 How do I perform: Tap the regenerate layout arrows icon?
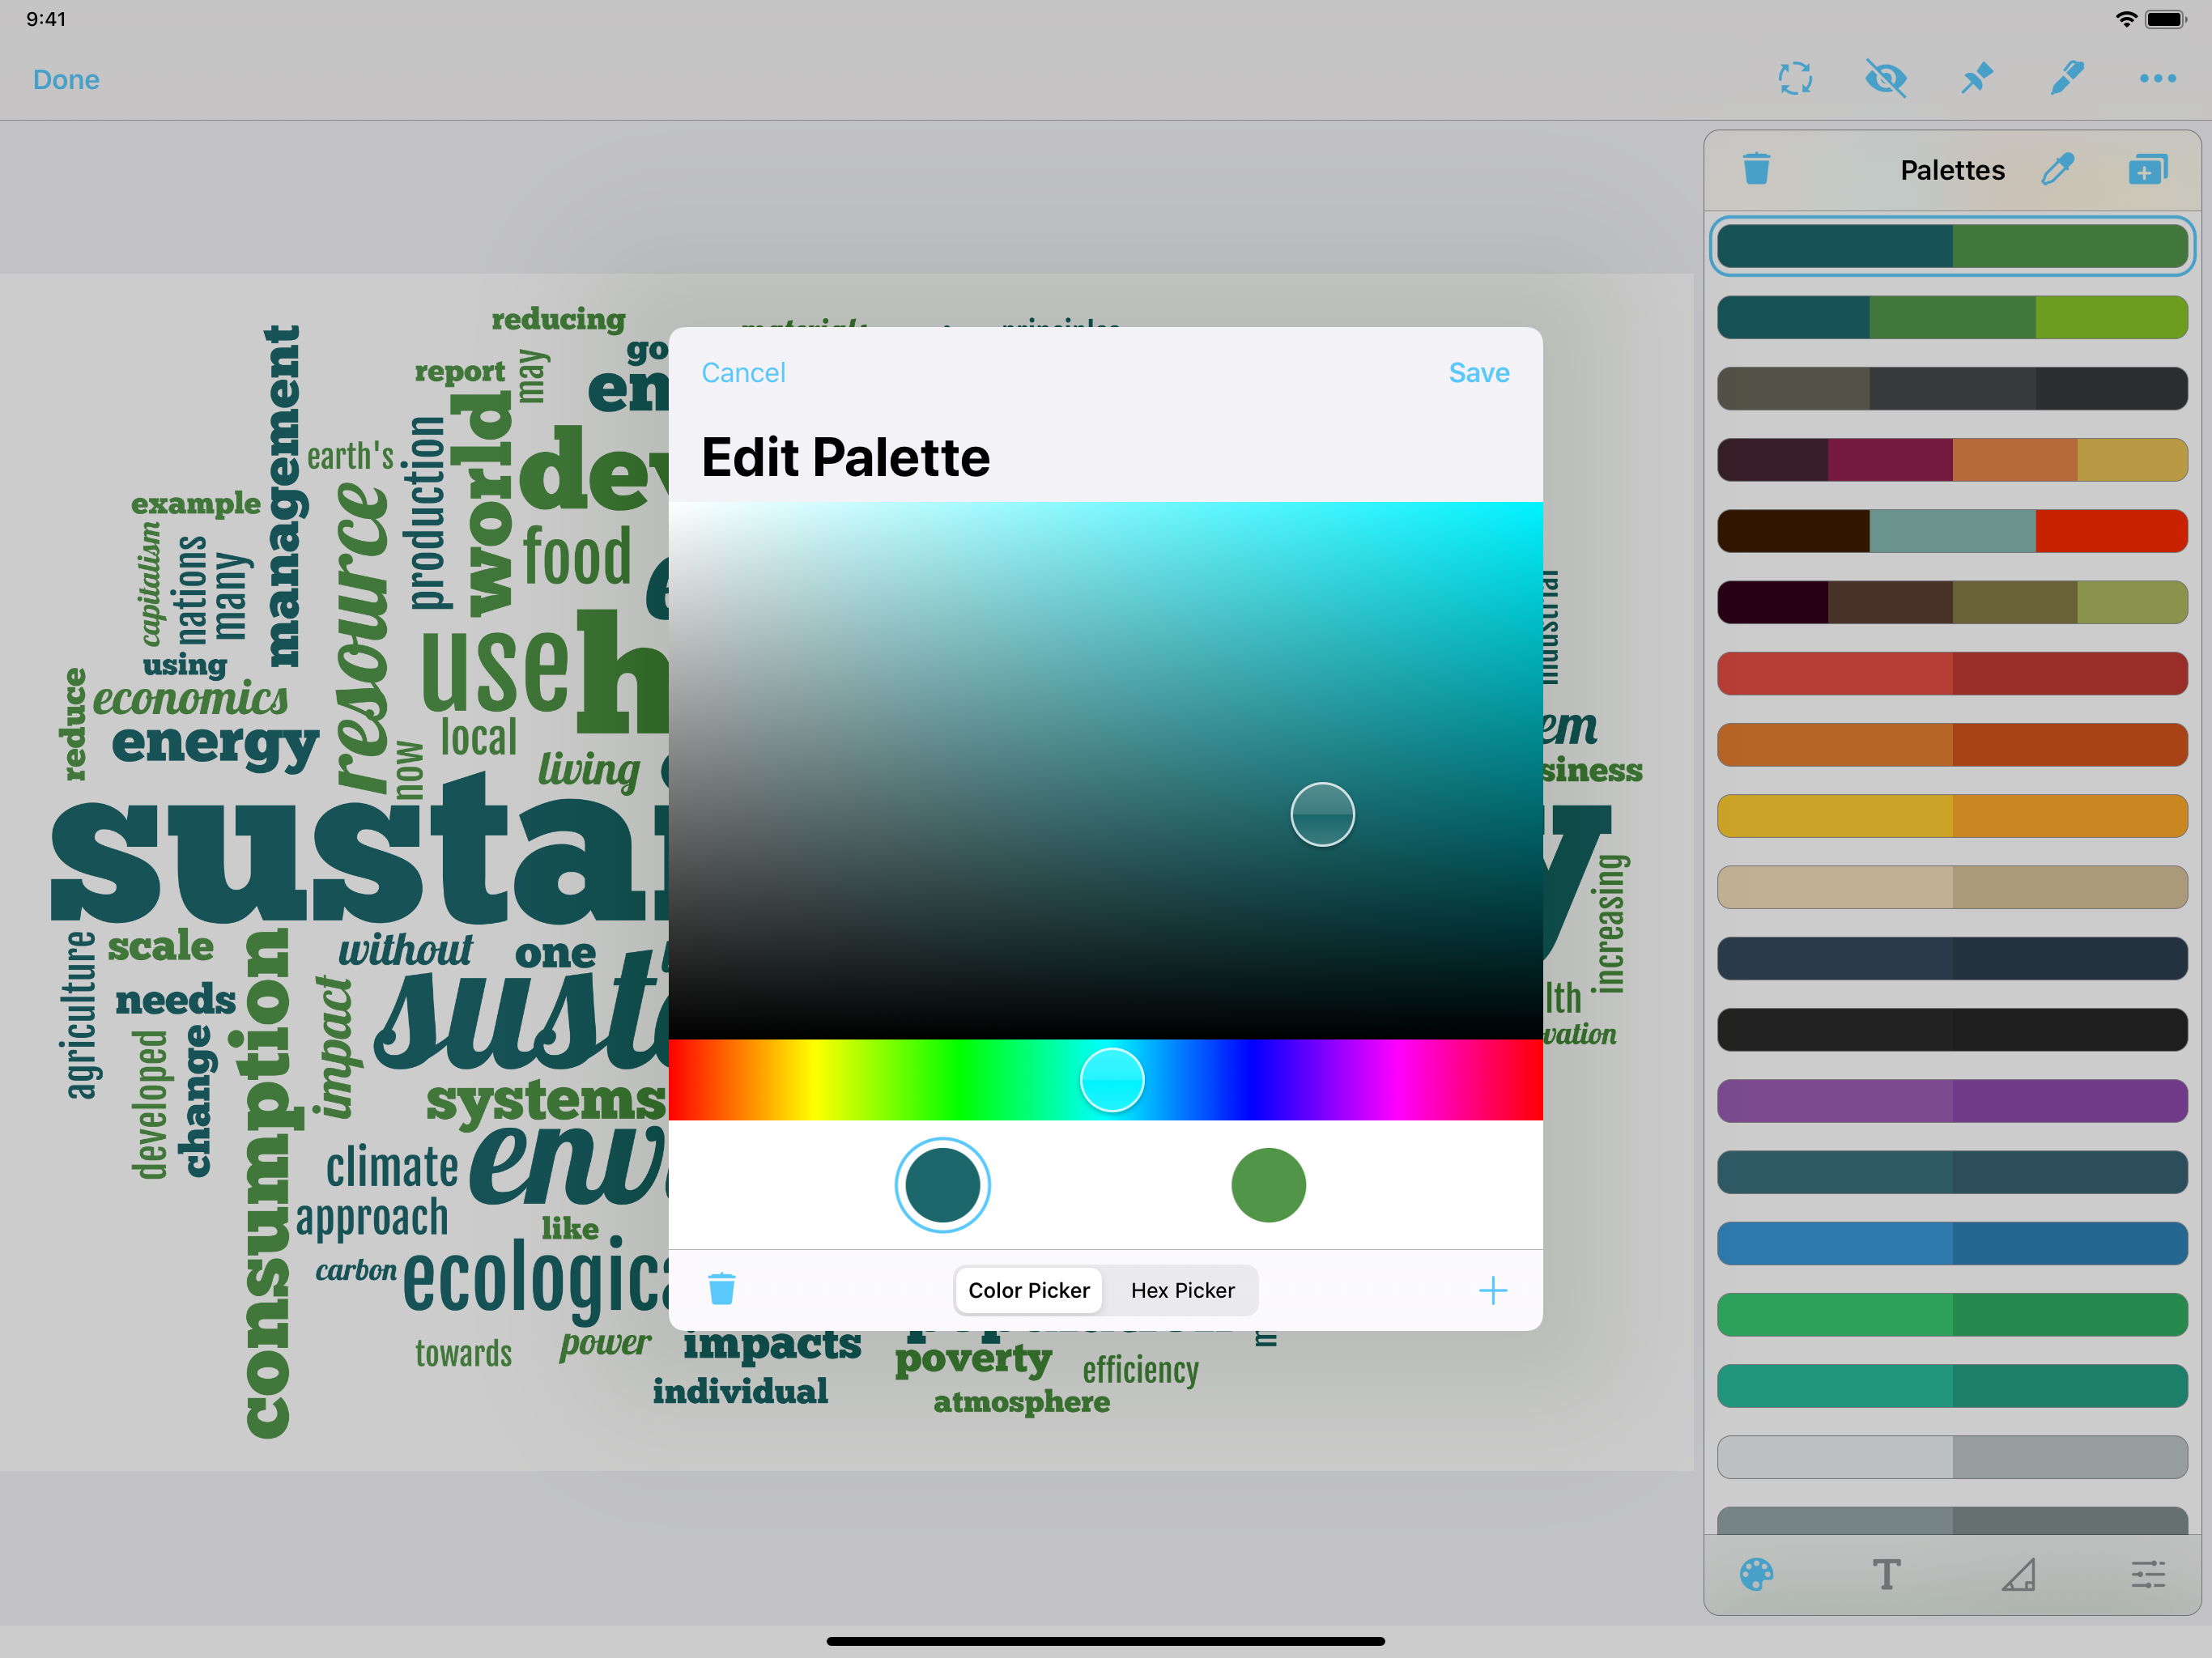click(1795, 78)
